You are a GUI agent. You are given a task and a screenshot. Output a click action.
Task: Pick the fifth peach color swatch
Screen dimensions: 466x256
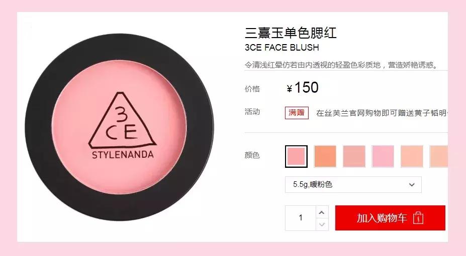[x=412, y=156]
